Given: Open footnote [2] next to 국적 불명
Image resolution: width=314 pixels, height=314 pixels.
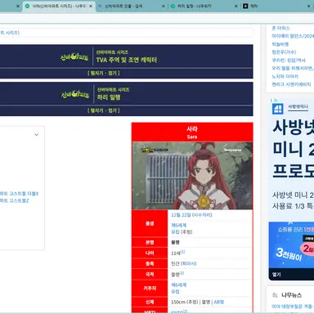Looking at the screenshot, I should point(182,273).
